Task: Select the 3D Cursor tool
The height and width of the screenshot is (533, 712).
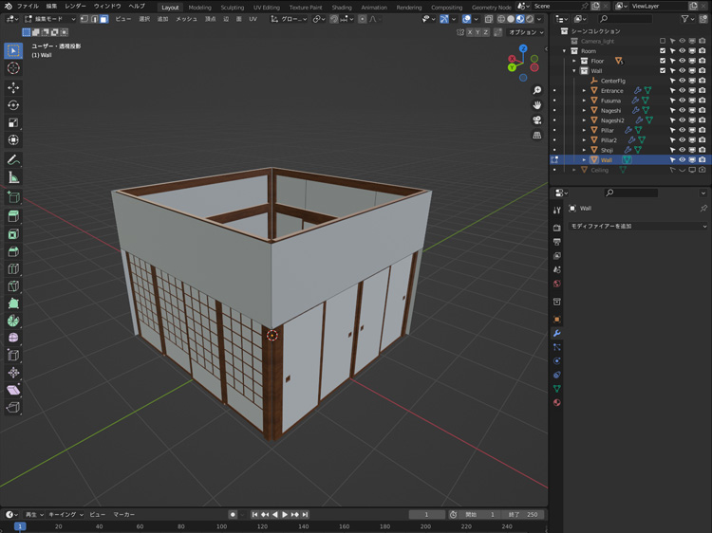Action: (13, 68)
